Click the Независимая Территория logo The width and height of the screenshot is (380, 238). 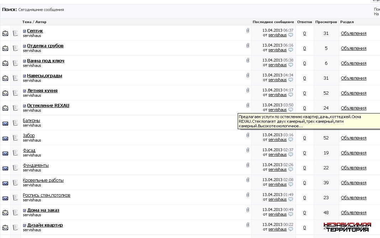(x=347, y=227)
